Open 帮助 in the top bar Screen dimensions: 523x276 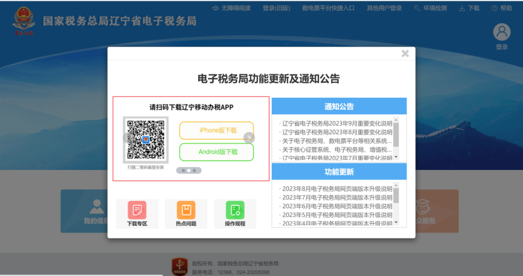coord(502,8)
